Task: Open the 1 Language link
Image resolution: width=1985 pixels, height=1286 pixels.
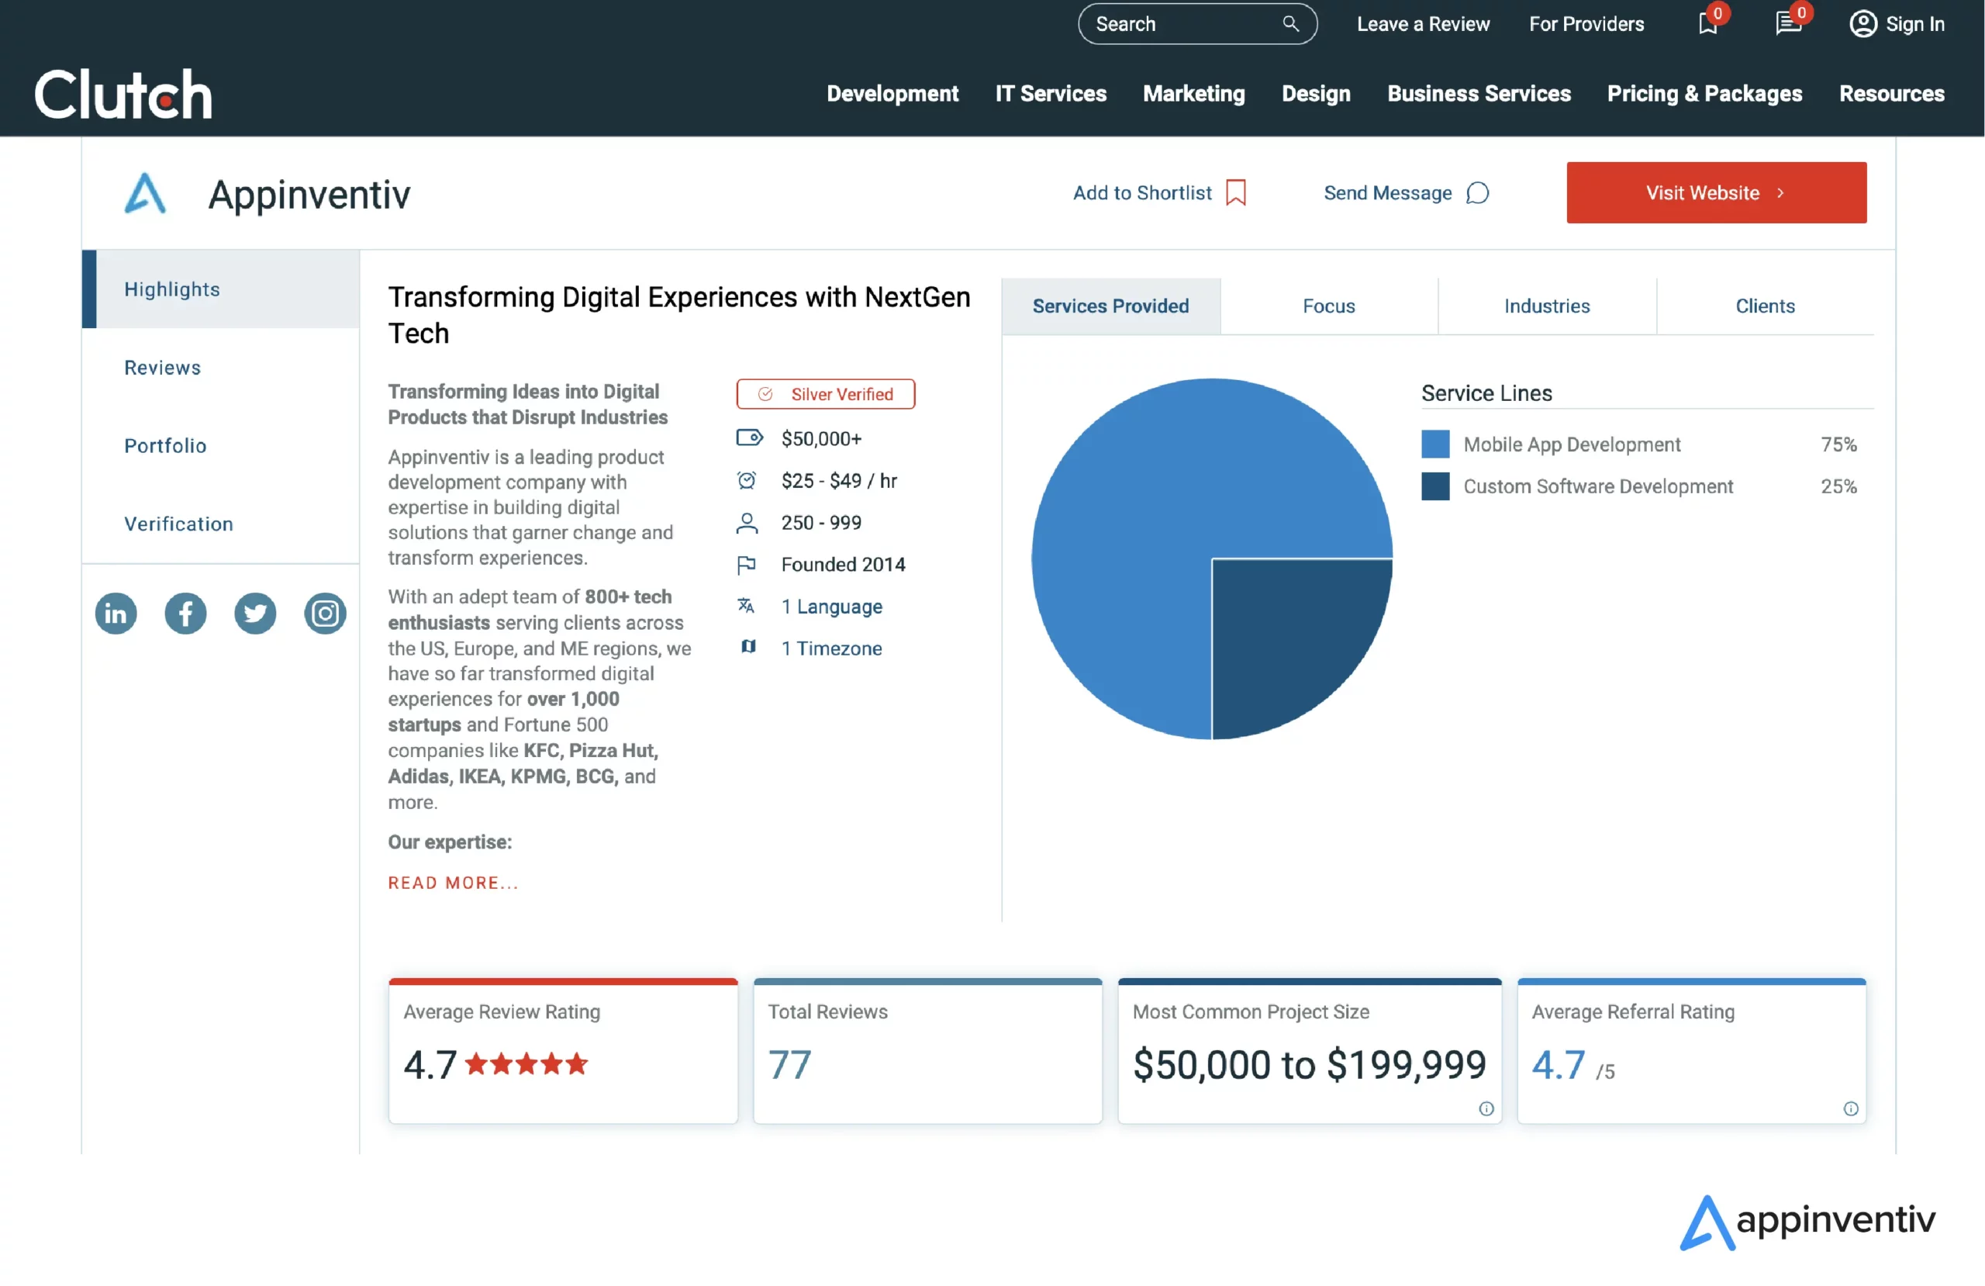Action: tap(831, 607)
